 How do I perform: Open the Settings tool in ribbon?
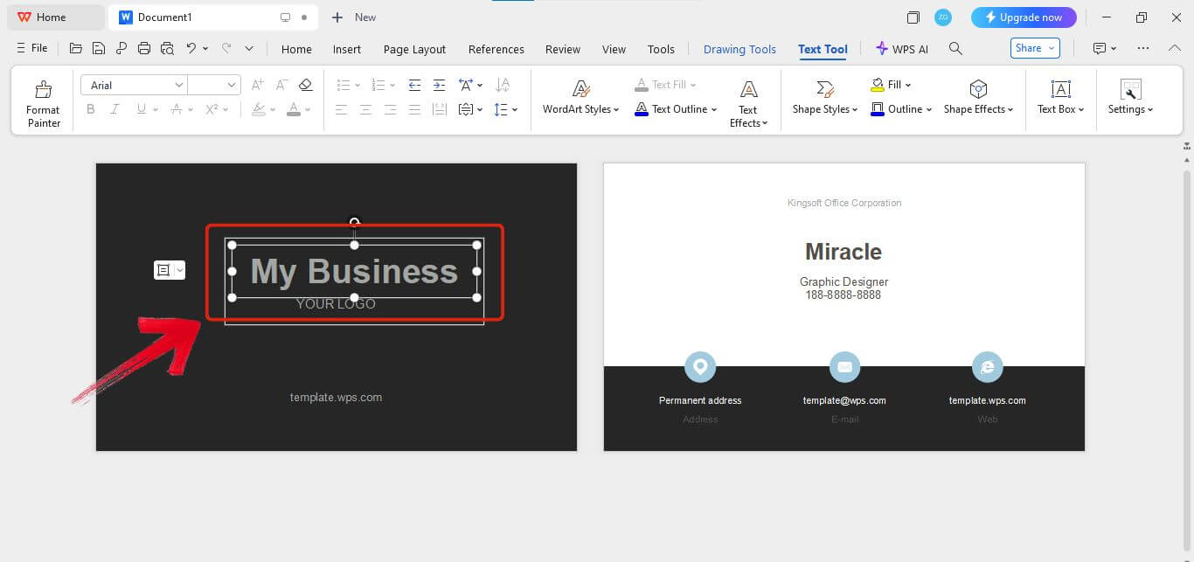tap(1130, 98)
